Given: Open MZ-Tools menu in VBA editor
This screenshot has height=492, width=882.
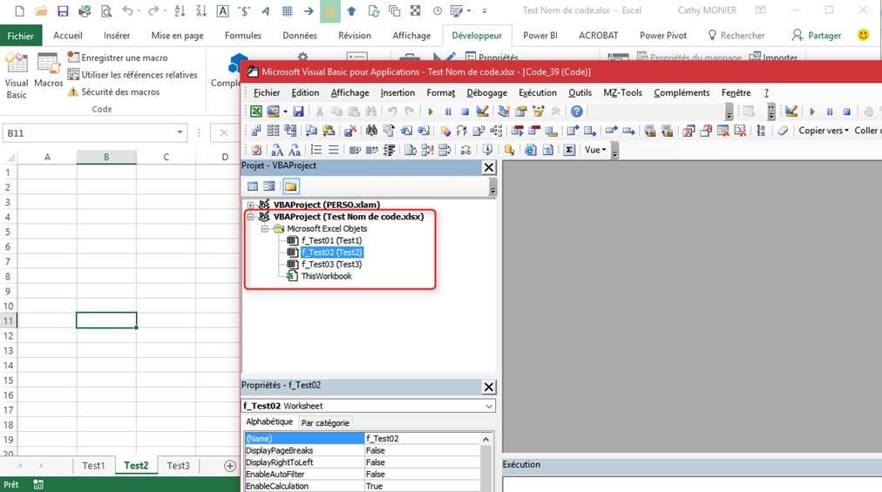Looking at the screenshot, I should [x=622, y=93].
